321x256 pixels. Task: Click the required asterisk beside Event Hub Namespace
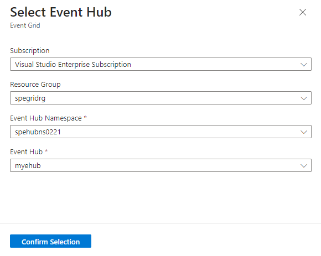(85, 117)
